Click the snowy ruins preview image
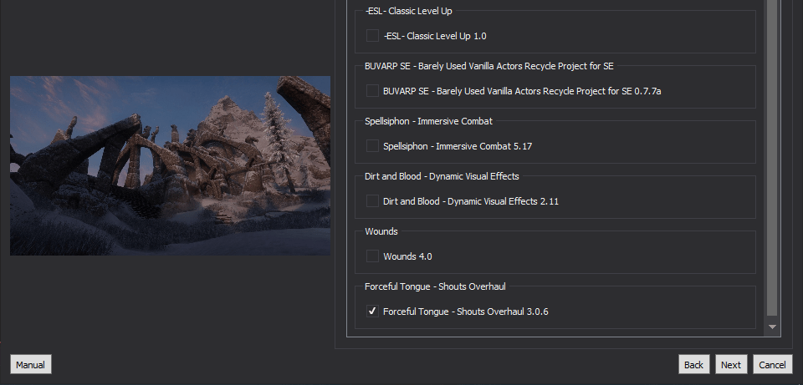Viewport: 803px width, 385px height. pyautogui.click(x=170, y=165)
